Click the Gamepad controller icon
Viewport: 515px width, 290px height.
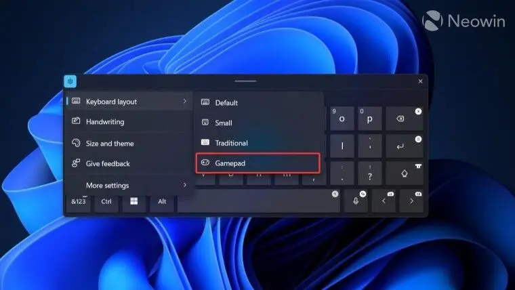(205, 163)
